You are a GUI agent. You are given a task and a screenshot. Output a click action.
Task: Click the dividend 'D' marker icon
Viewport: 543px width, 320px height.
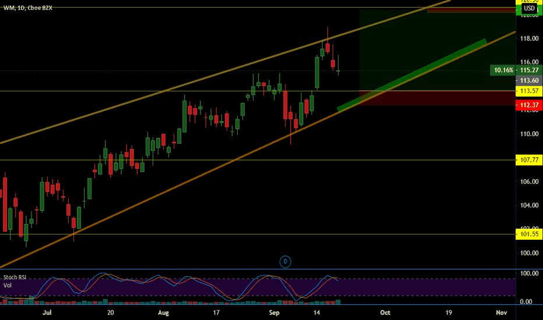point(285,262)
